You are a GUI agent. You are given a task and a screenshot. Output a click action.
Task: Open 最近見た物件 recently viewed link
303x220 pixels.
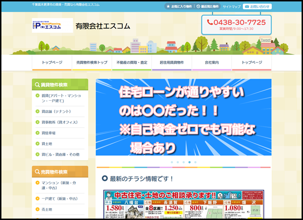(x=207, y=6)
